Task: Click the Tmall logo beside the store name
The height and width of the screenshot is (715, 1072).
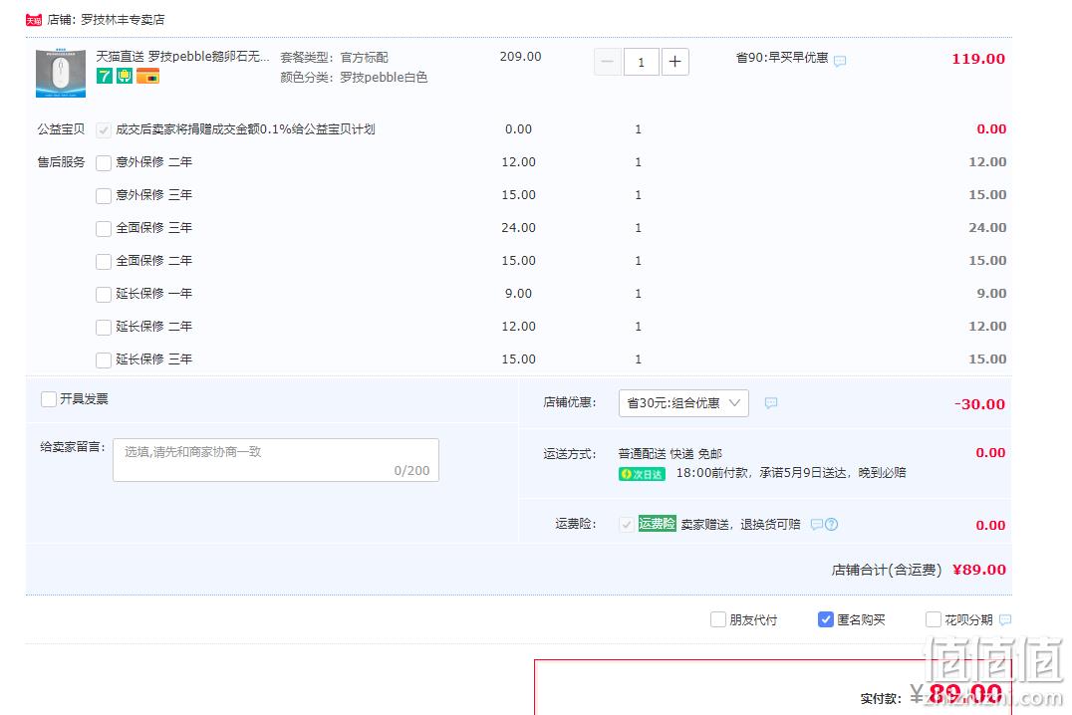Action: coord(34,20)
